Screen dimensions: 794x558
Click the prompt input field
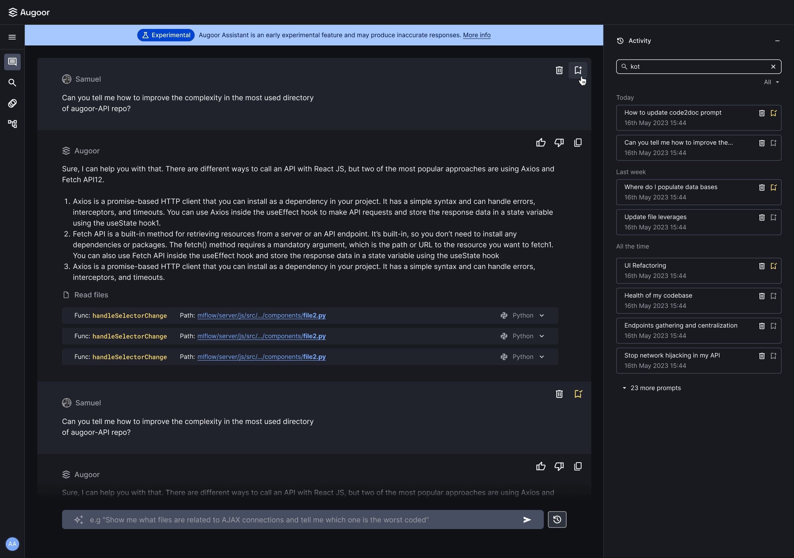point(303,520)
